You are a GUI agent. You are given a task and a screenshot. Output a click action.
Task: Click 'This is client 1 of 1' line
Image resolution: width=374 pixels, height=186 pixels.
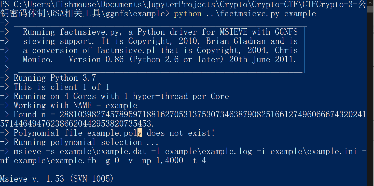(x=62, y=87)
